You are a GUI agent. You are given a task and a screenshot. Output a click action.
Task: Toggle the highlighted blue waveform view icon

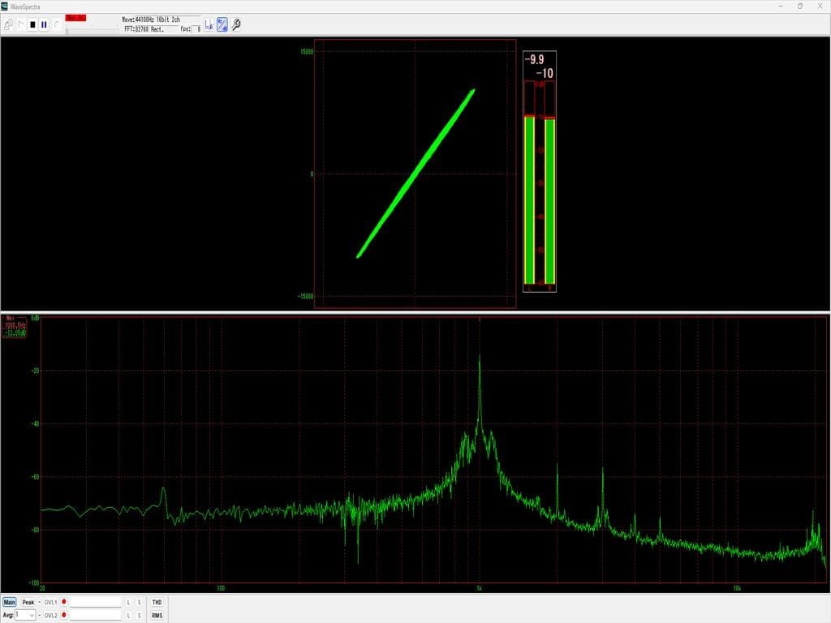click(222, 24)
